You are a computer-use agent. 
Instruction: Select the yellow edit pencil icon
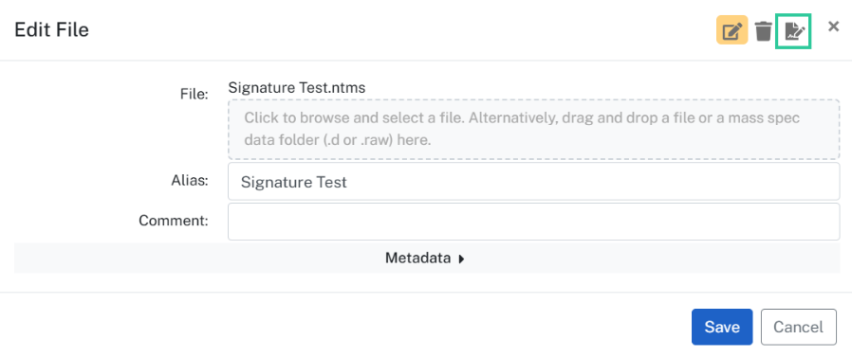tap(732, 30)
